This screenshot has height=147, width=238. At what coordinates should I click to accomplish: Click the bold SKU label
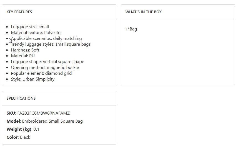tap(11, 113)
